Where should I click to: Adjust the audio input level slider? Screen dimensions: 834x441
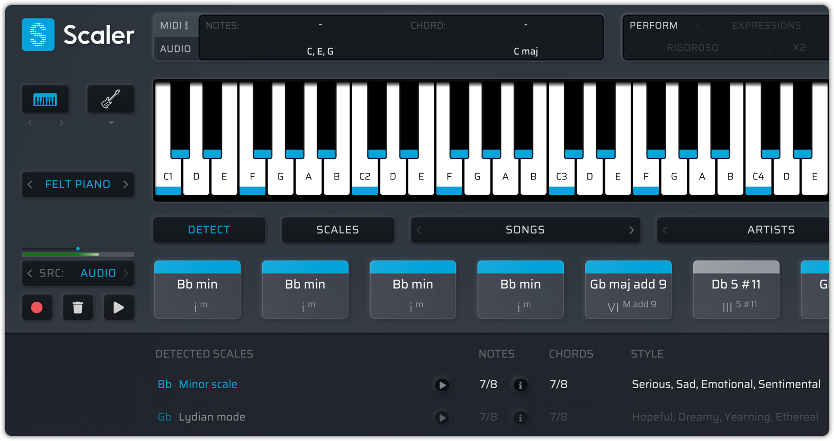[78, 249]
